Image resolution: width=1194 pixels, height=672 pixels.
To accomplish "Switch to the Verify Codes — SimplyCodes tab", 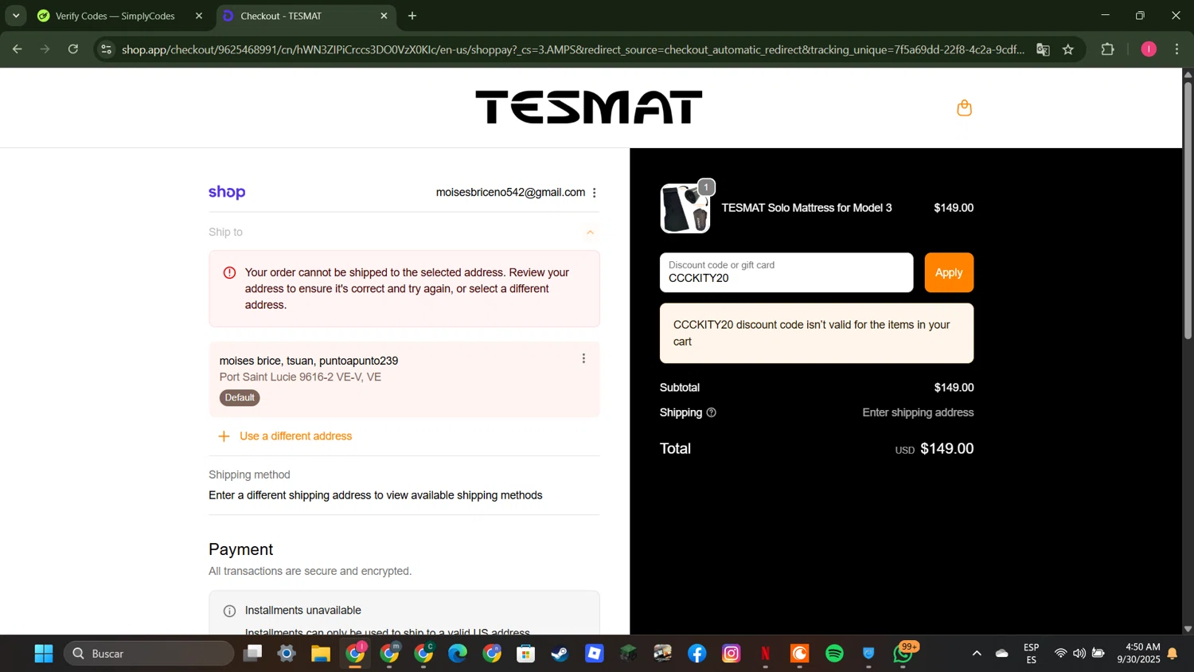I will (115, 16).
